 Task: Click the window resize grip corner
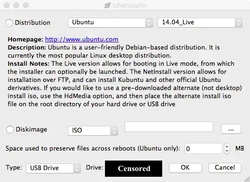point(247,179)
